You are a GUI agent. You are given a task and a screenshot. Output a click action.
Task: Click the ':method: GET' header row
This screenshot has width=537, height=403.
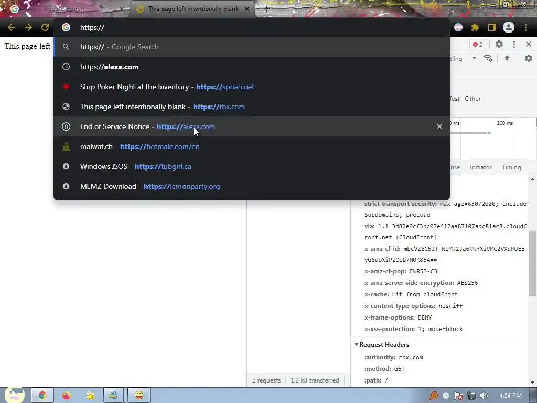click(384, 369)
